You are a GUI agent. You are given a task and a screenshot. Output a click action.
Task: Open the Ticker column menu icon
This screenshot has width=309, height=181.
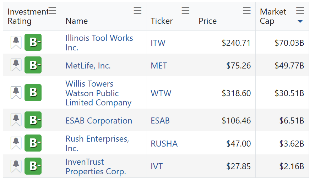(x=185, y=11)
